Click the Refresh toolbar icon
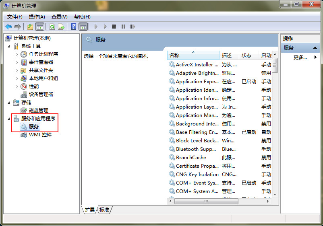Image resolution: width=323 pixels, height=226 pixels. click(52, 27)
